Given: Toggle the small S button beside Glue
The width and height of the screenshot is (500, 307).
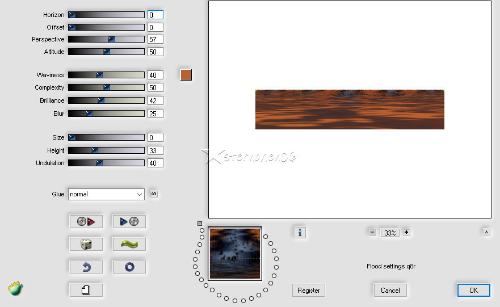Looking at the screenshot, I should (x=154, y=194).
